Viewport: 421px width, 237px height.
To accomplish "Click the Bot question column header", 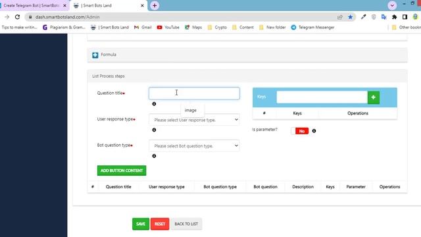I will (265, 187).
